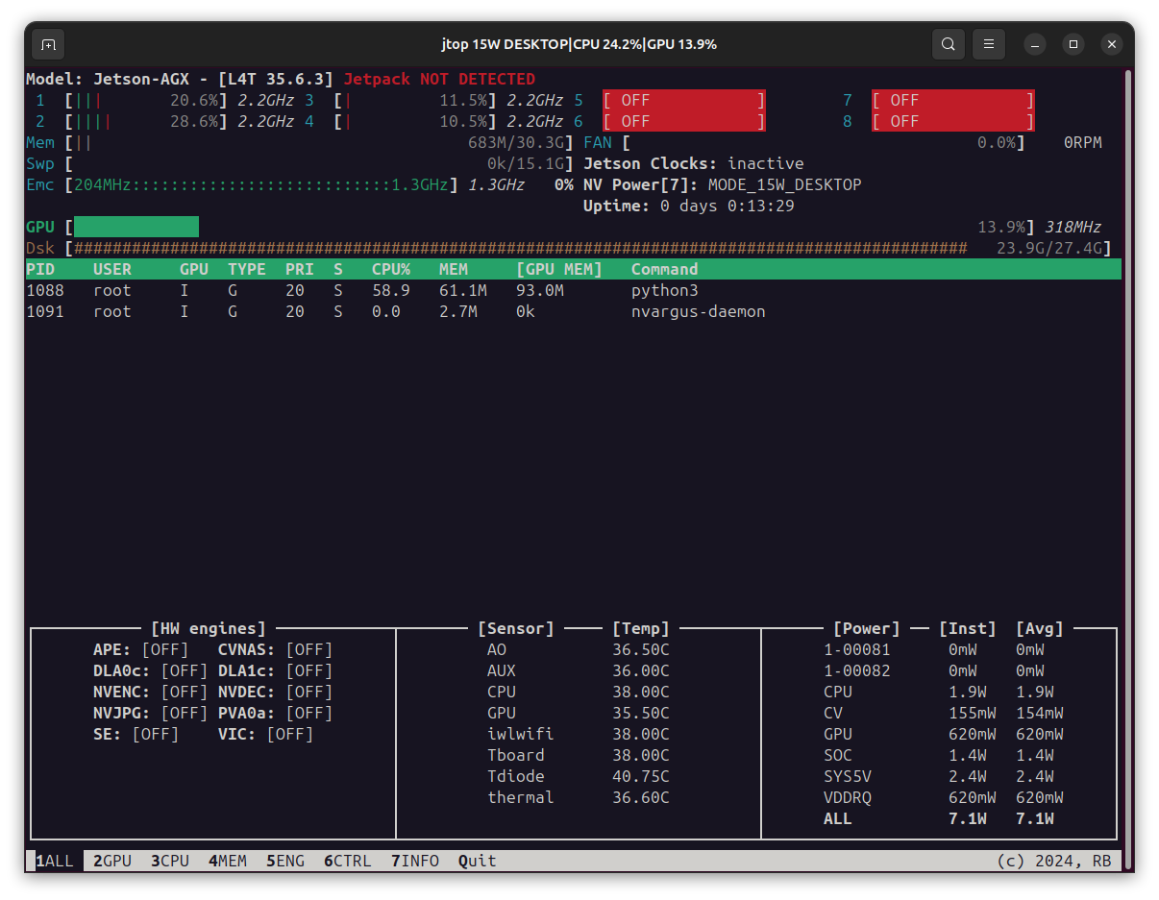Switch to the 7INFO page
Viewport: 1159px width, 900px height.
(x=415, y=861)
